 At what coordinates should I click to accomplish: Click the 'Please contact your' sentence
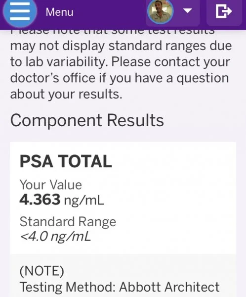pos(171,62)
